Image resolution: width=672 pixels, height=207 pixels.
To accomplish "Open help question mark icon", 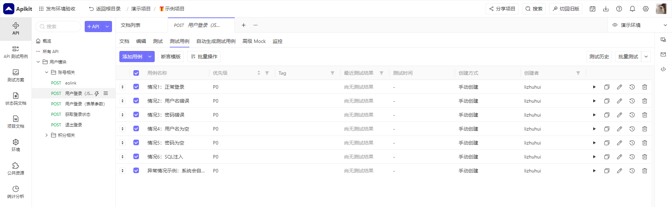I will click(x=619, y=9).
